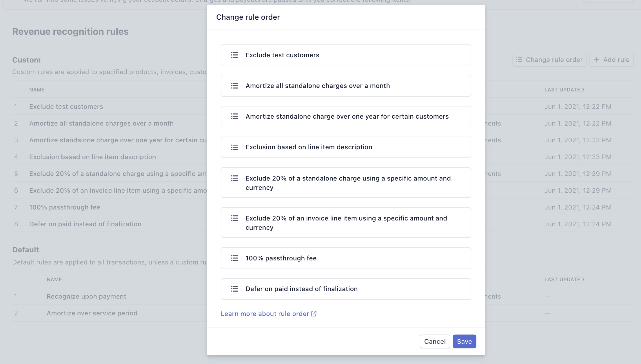641x364 pixels.
Task: Click drag handle for Amortize all standalone charges
Action: click(234, 86)
